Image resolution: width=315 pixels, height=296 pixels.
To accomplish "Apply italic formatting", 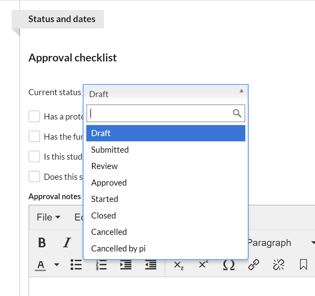I will click(x=67, y=243).
